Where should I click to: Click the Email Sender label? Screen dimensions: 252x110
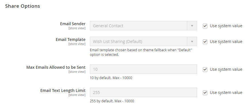pyautogui.click(x=73, y=24)
